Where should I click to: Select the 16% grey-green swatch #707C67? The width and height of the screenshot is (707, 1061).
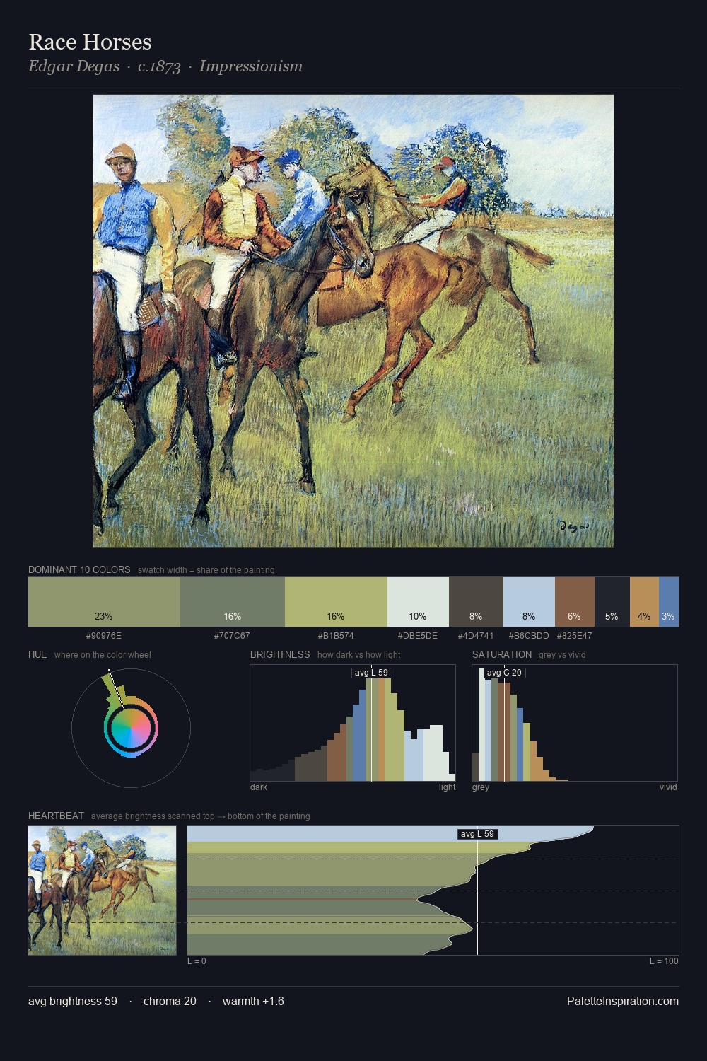tap(233, 602)
